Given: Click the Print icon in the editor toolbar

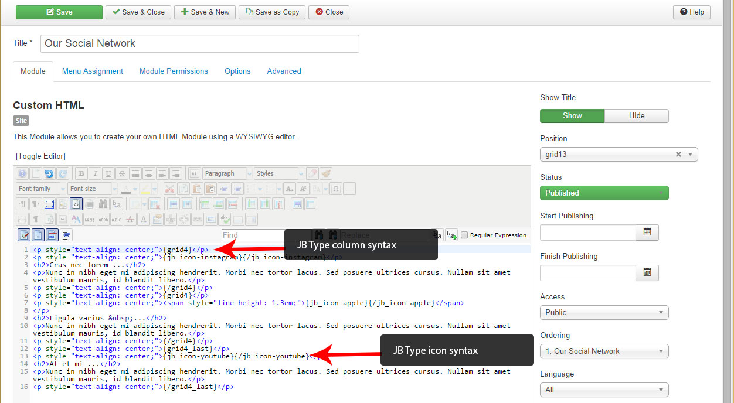Looking at the screenshot, I should pos(90,204).
